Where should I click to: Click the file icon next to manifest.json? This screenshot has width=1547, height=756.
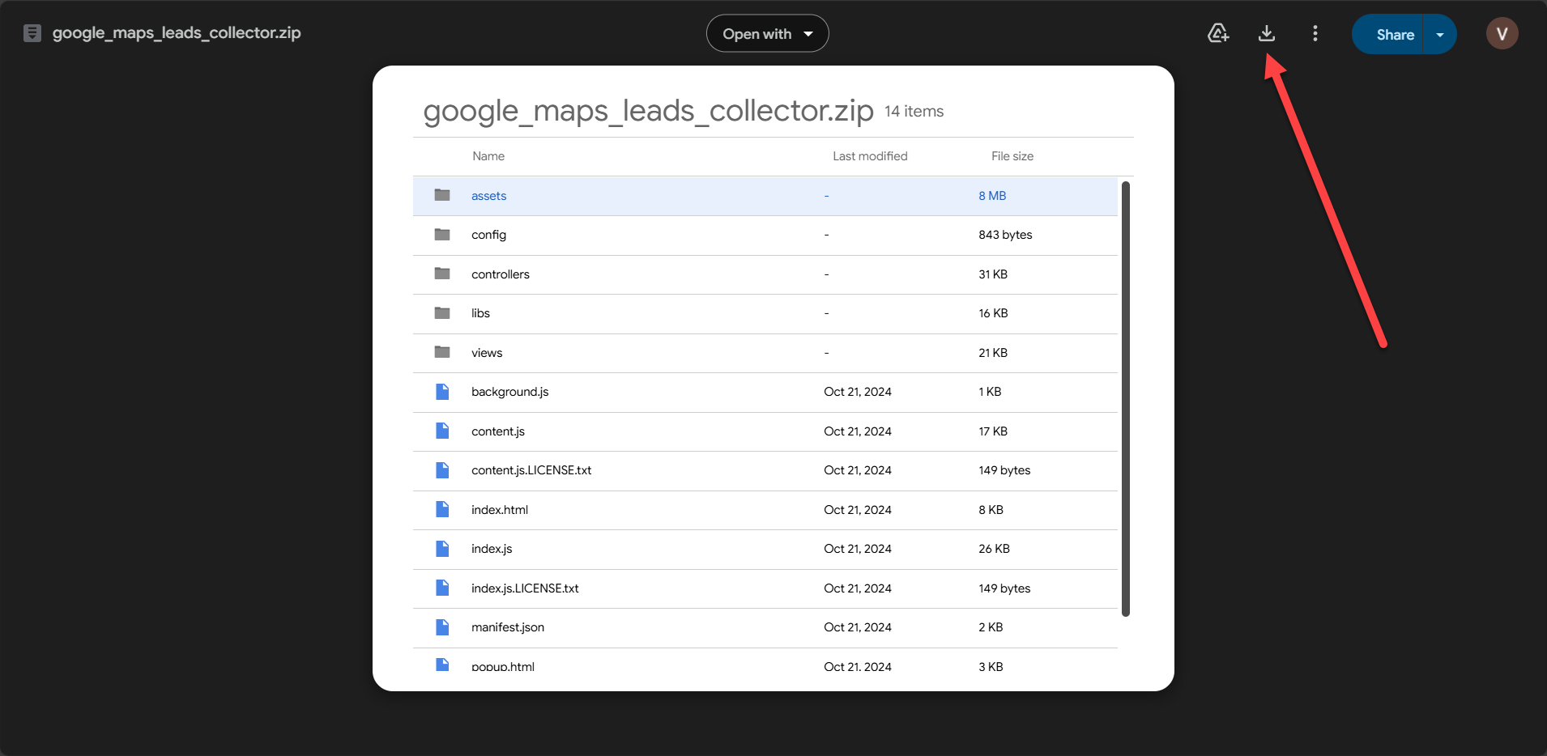point(442,627)
